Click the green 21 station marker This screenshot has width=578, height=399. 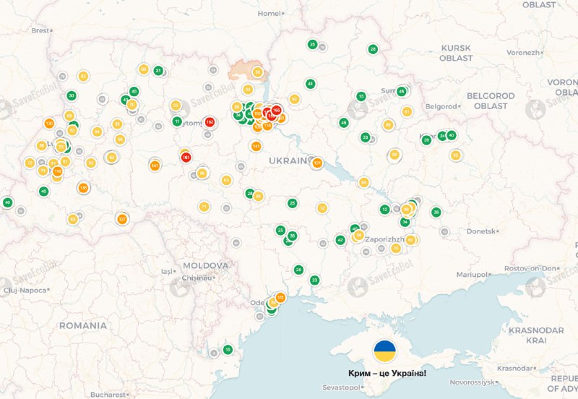point(158,71)
